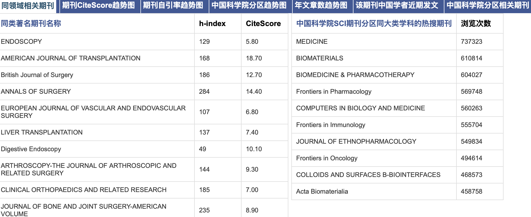The height and width of the screenshot is (217, 531).
Task: Open COMPUTERS IN BIOLOGY AND MEDICINE
Action: click(360, 108)
